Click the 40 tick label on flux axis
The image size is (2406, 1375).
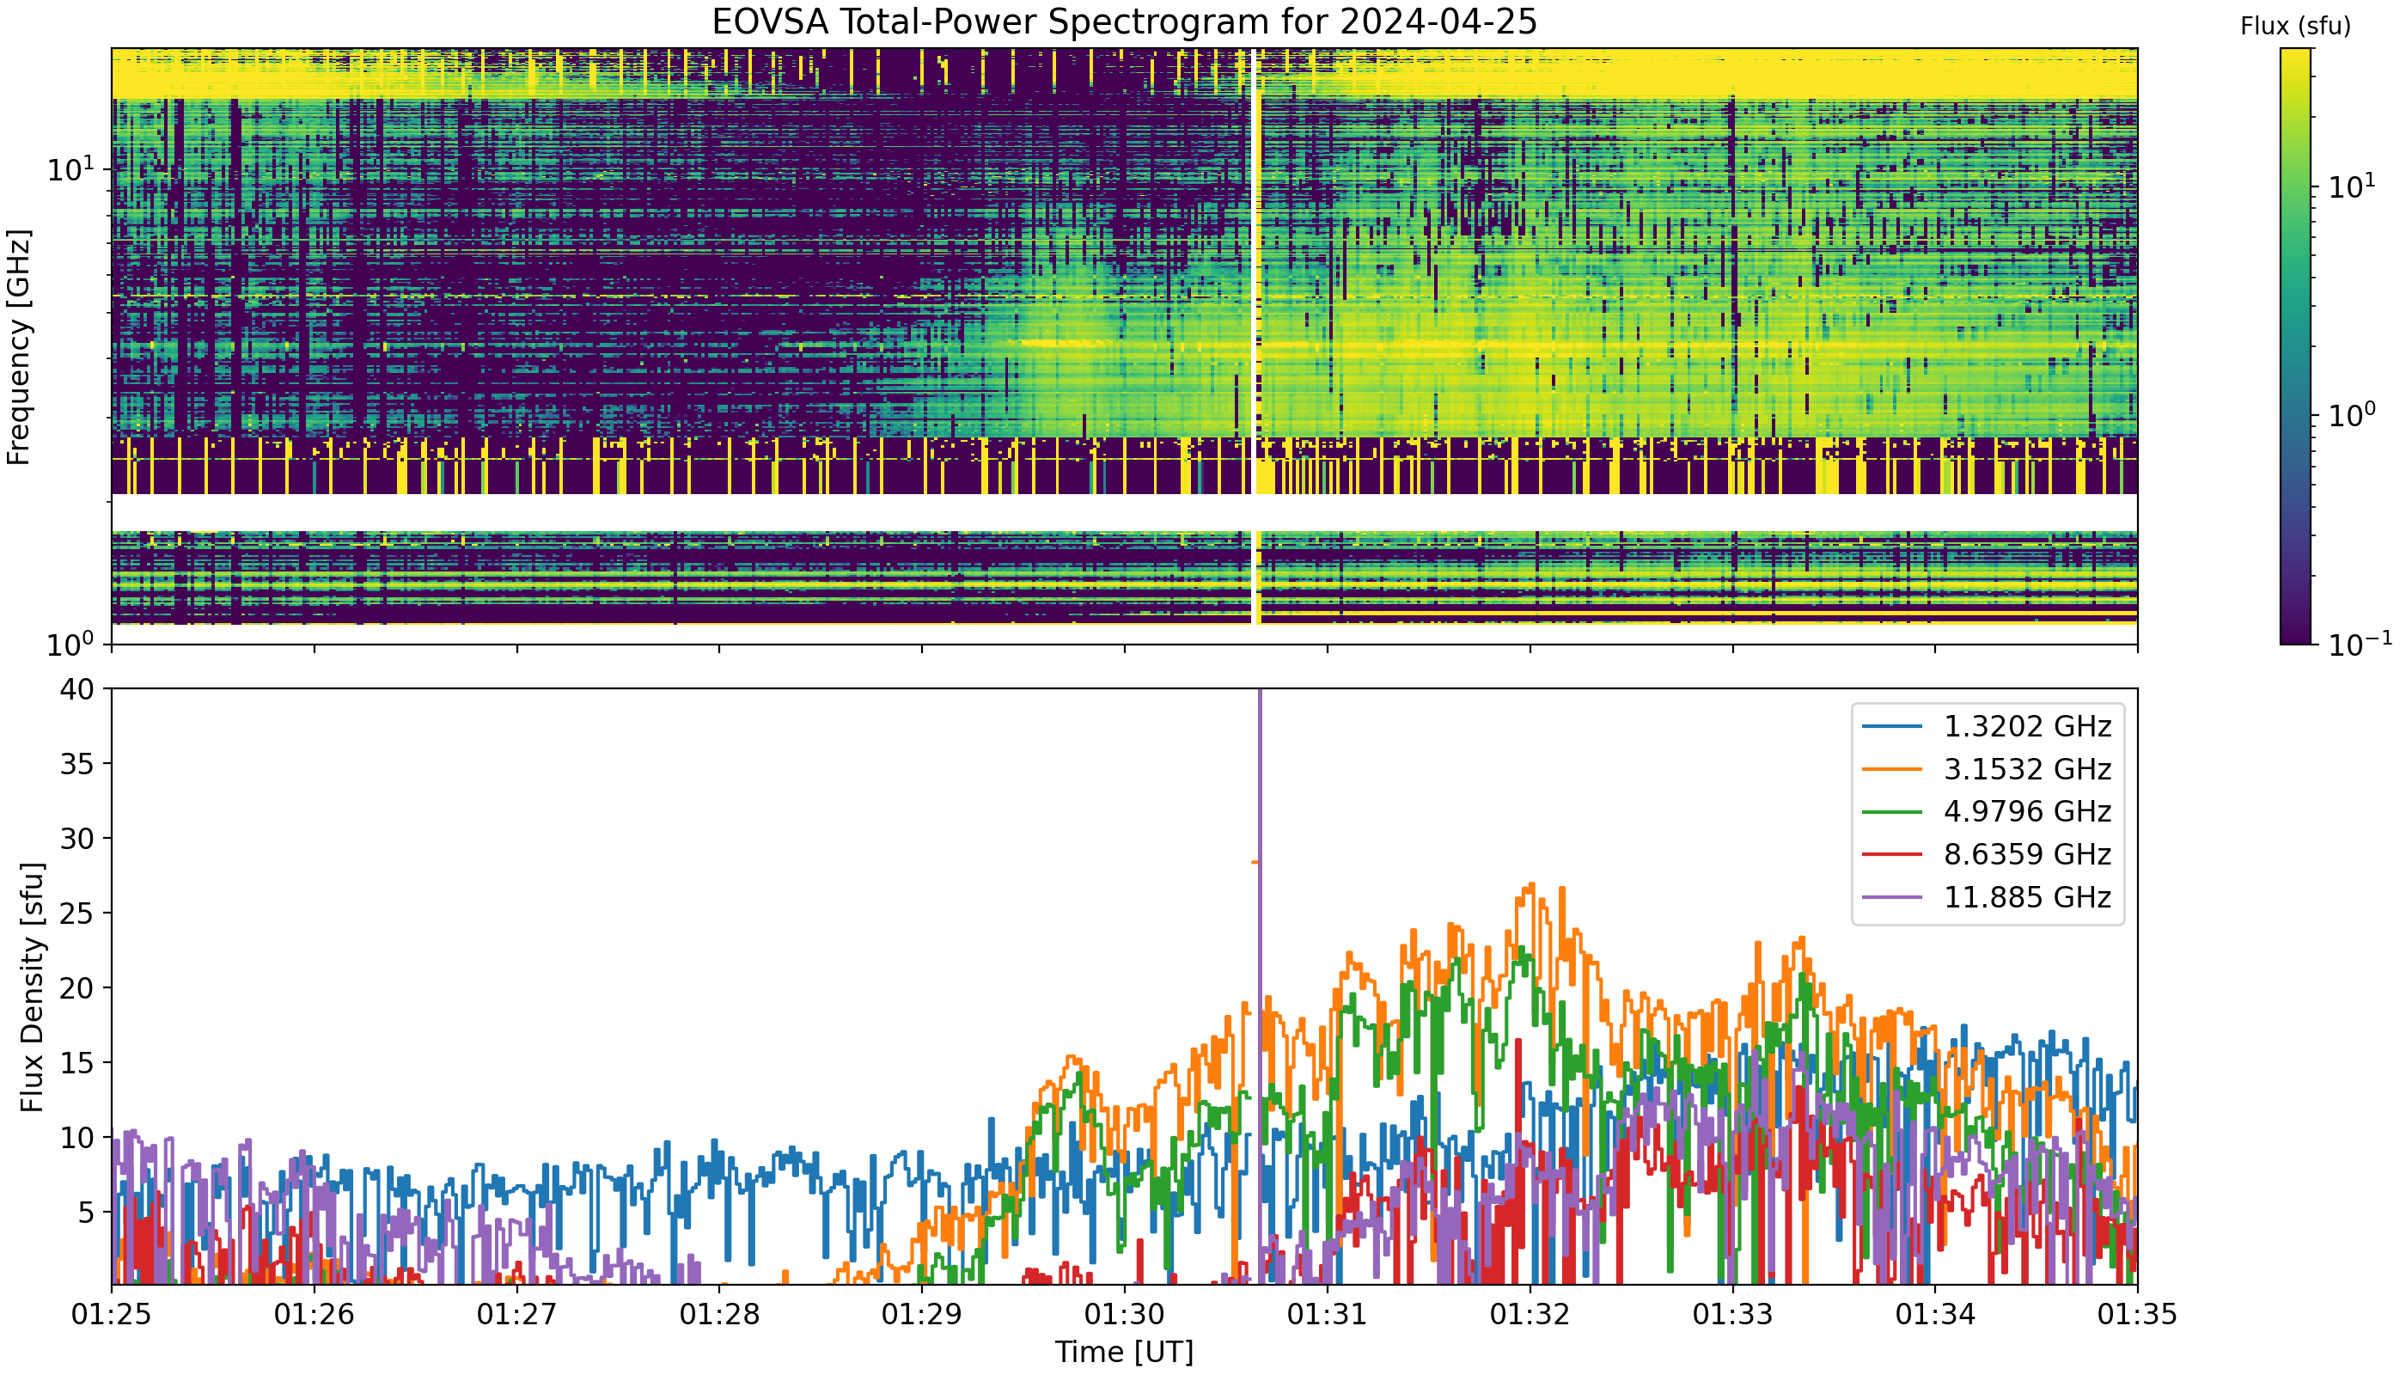(78, 689)
